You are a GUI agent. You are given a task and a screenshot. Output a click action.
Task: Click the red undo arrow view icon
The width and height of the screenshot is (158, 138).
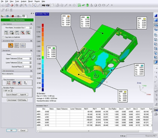[x=23, y=33]
